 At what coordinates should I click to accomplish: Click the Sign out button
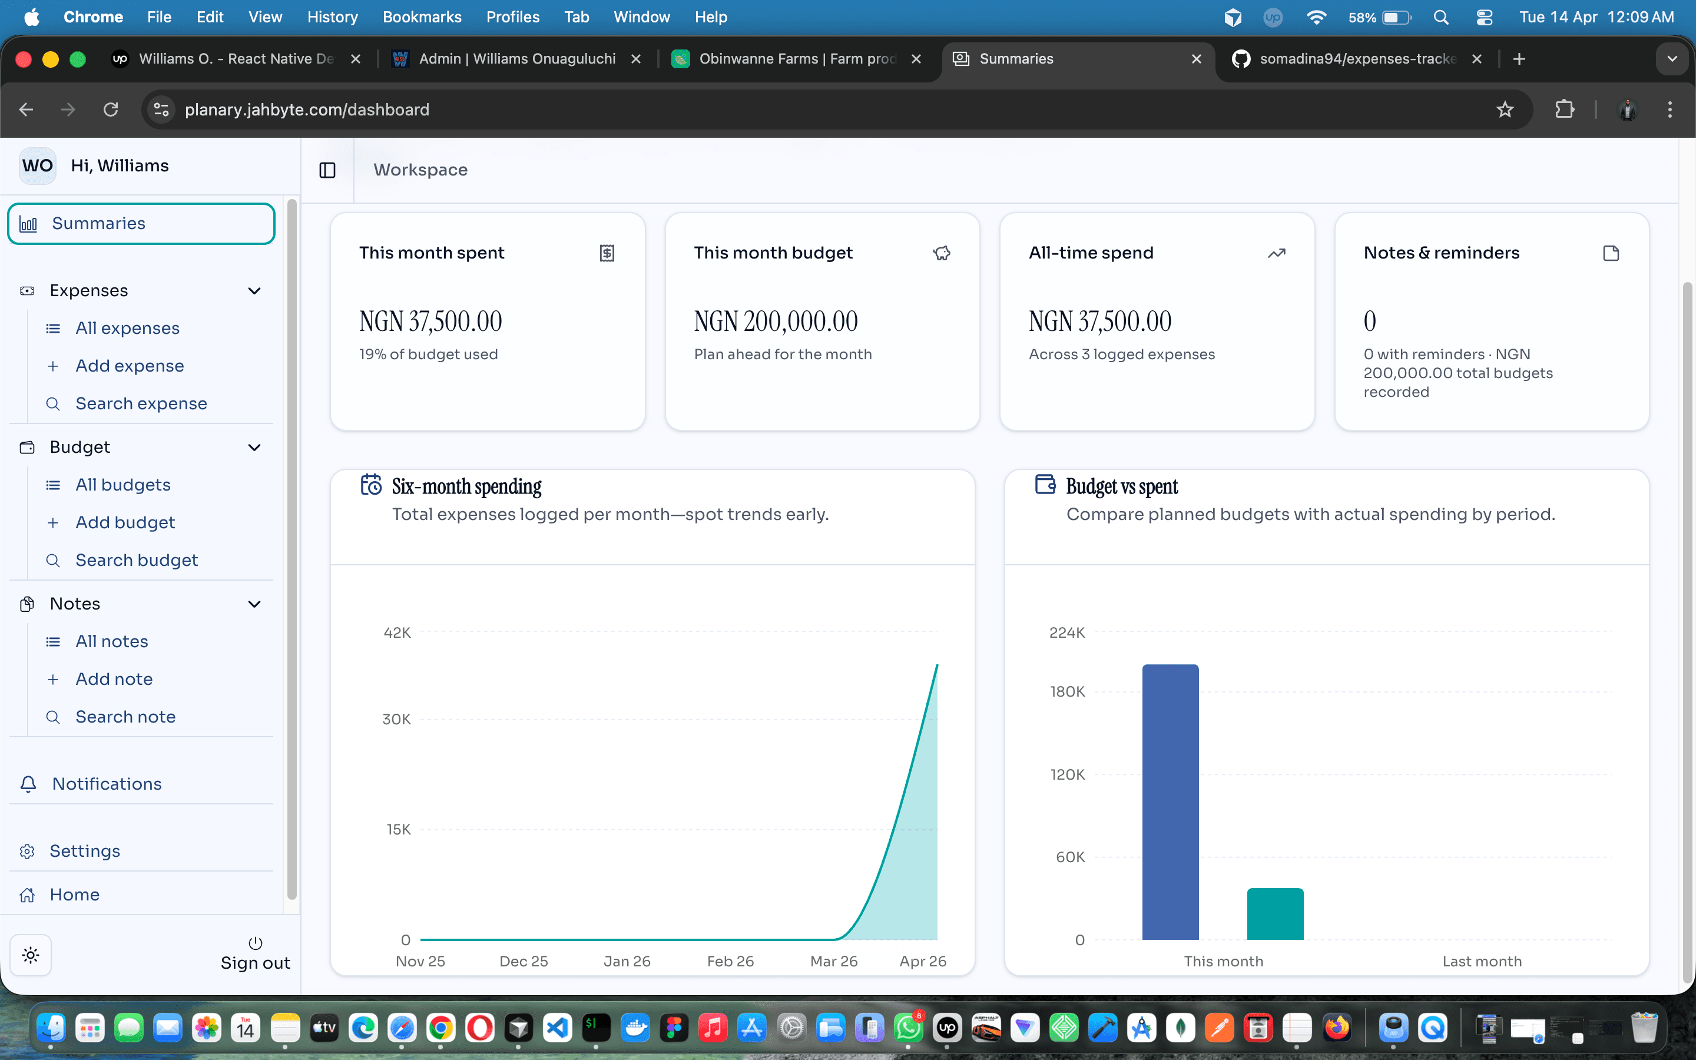click(255, 963)
